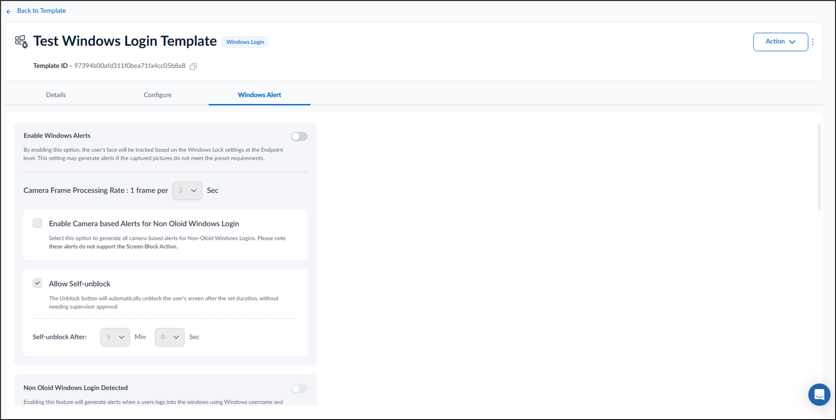The width and height of the screenshot is (836, 420).
Task: Switch to the Details tab
Action: point(56,95)
